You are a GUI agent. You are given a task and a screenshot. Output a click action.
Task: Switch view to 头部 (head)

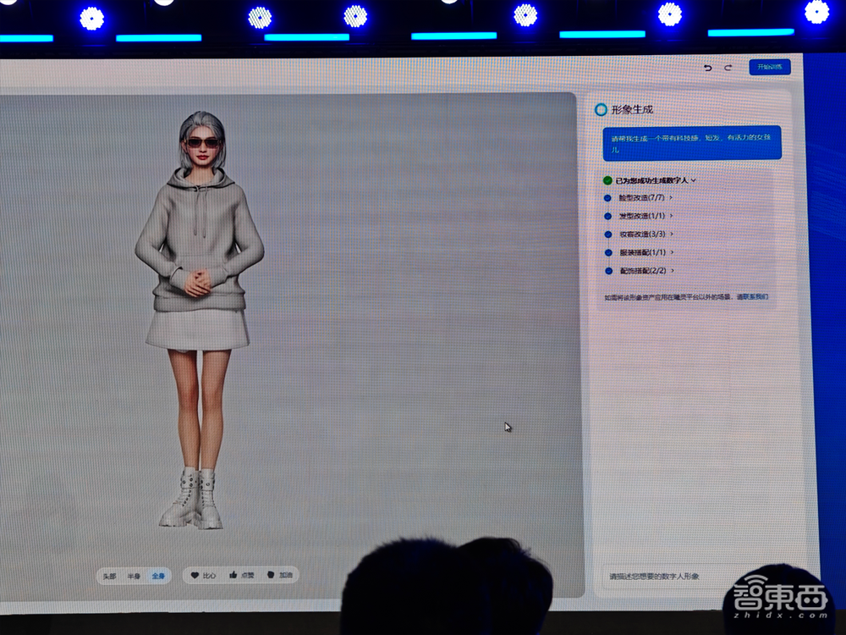(109, 576)
